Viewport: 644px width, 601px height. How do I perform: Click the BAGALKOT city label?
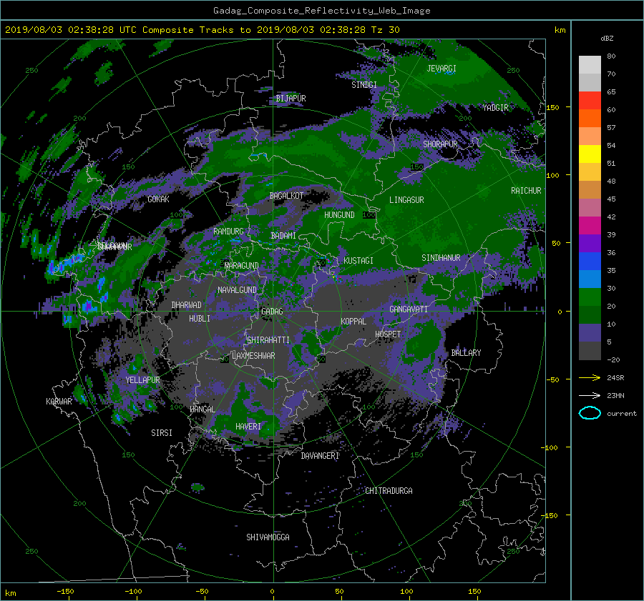[286, 196]
